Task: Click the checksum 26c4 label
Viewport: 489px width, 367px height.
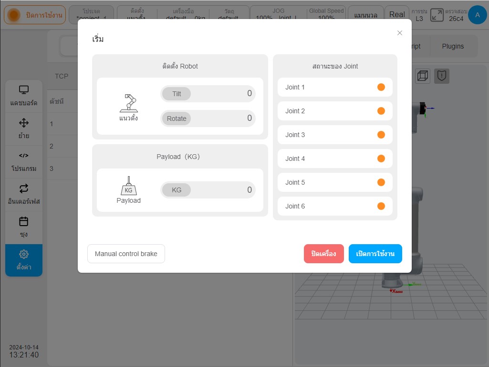Action: (456, 19)
